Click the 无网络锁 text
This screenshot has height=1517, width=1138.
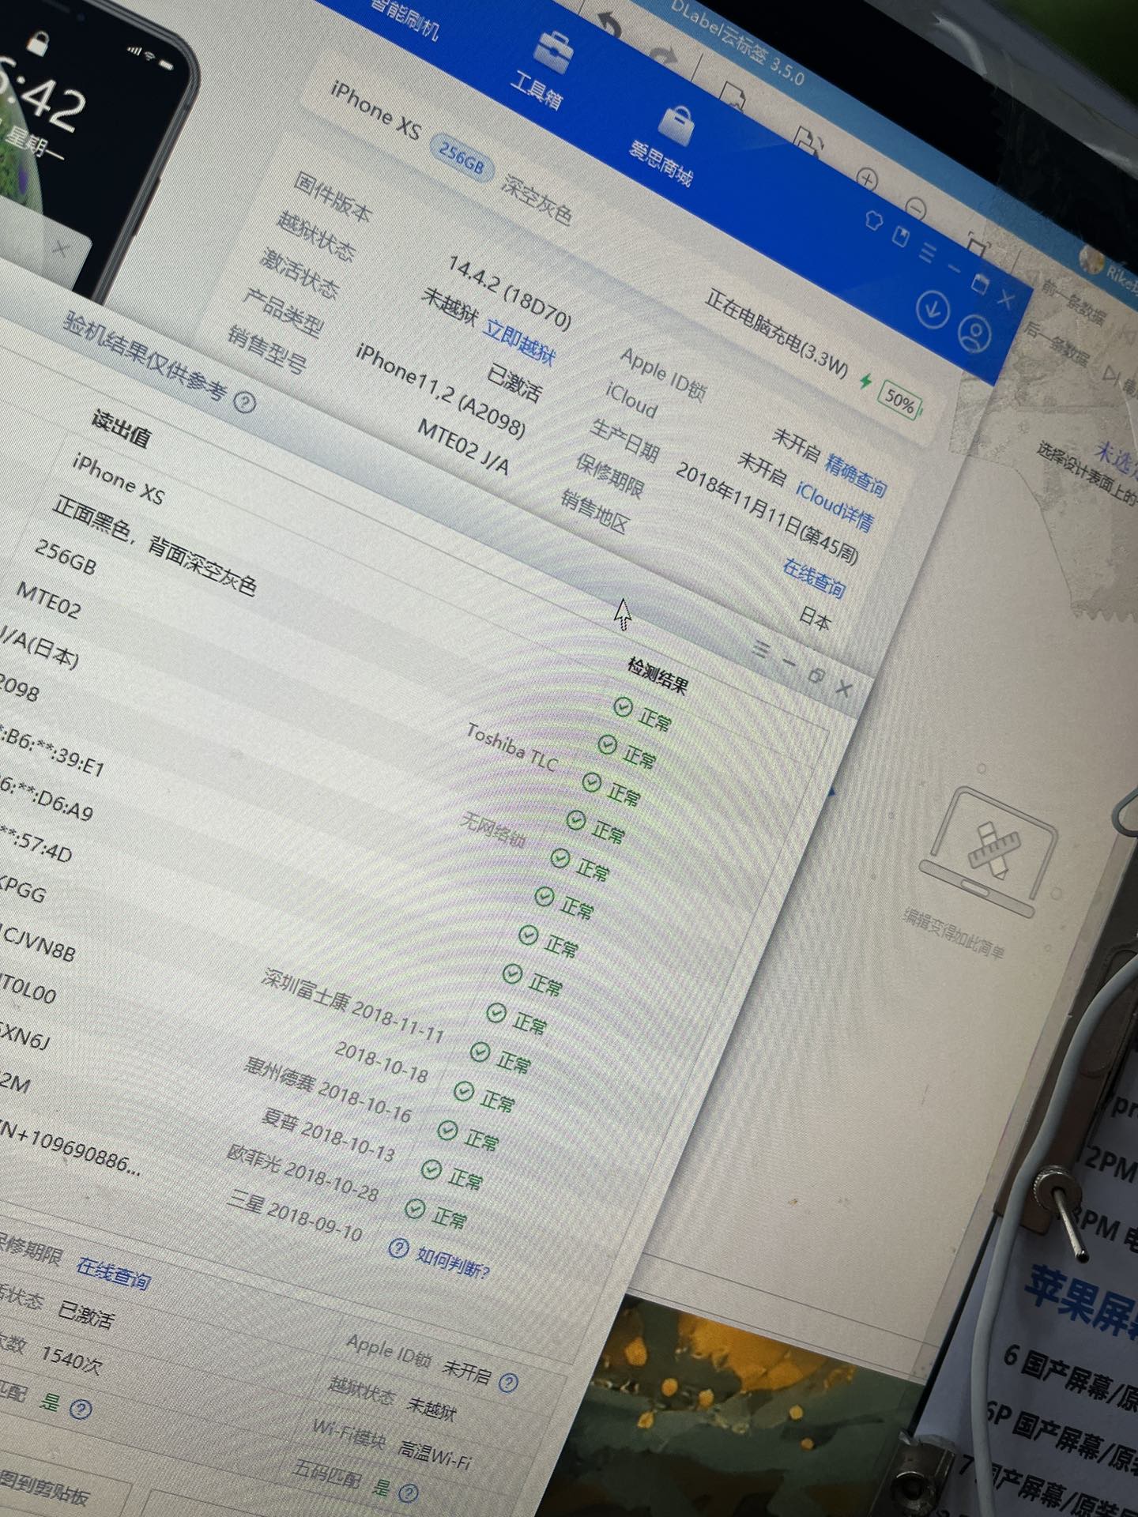[492, 830]
